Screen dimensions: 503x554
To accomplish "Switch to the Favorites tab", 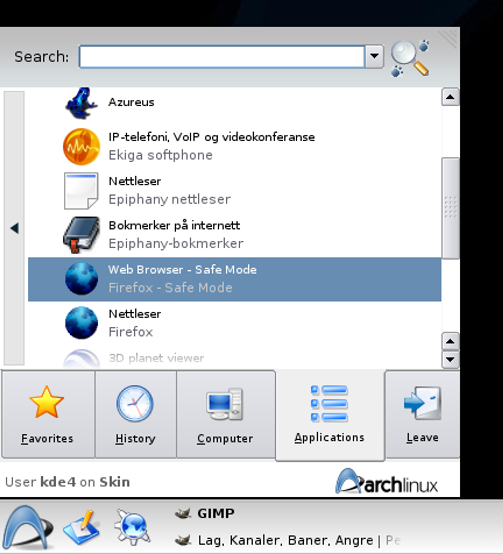I will tap(48, 414).
